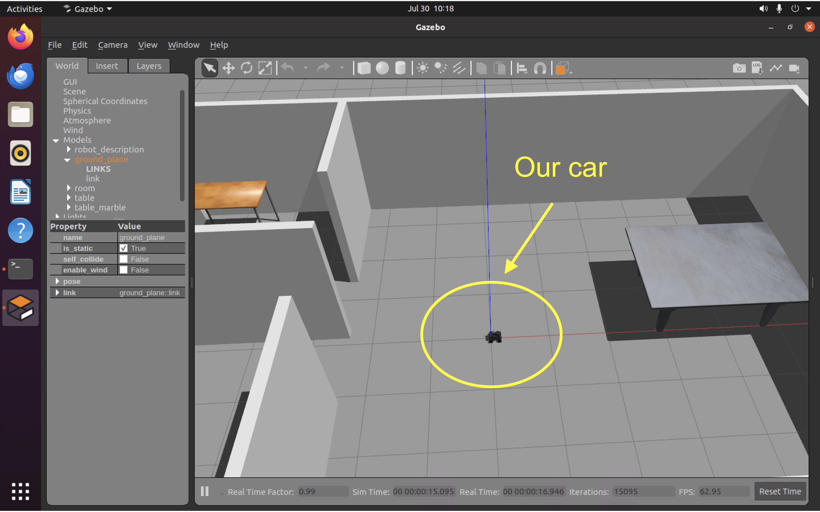Screen dimensions: 820x512
Task: Select the Rotate mode tool
Action: click(246, 68)
